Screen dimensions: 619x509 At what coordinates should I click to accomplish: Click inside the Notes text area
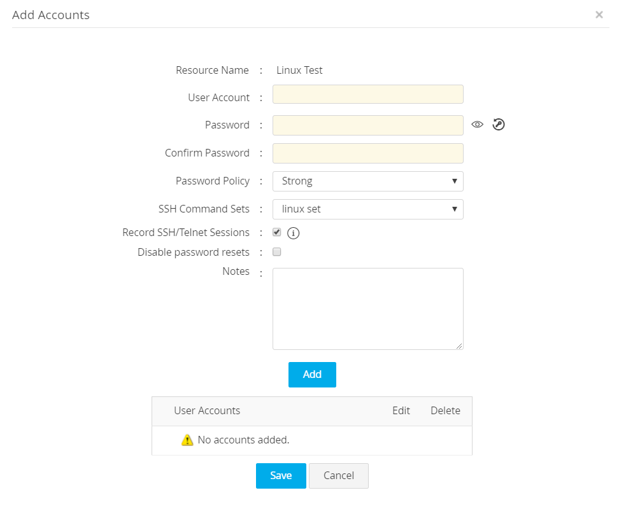click(x=367, y=309)
